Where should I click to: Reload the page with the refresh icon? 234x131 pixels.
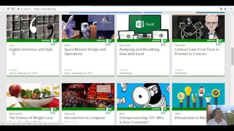click(13, 9)
